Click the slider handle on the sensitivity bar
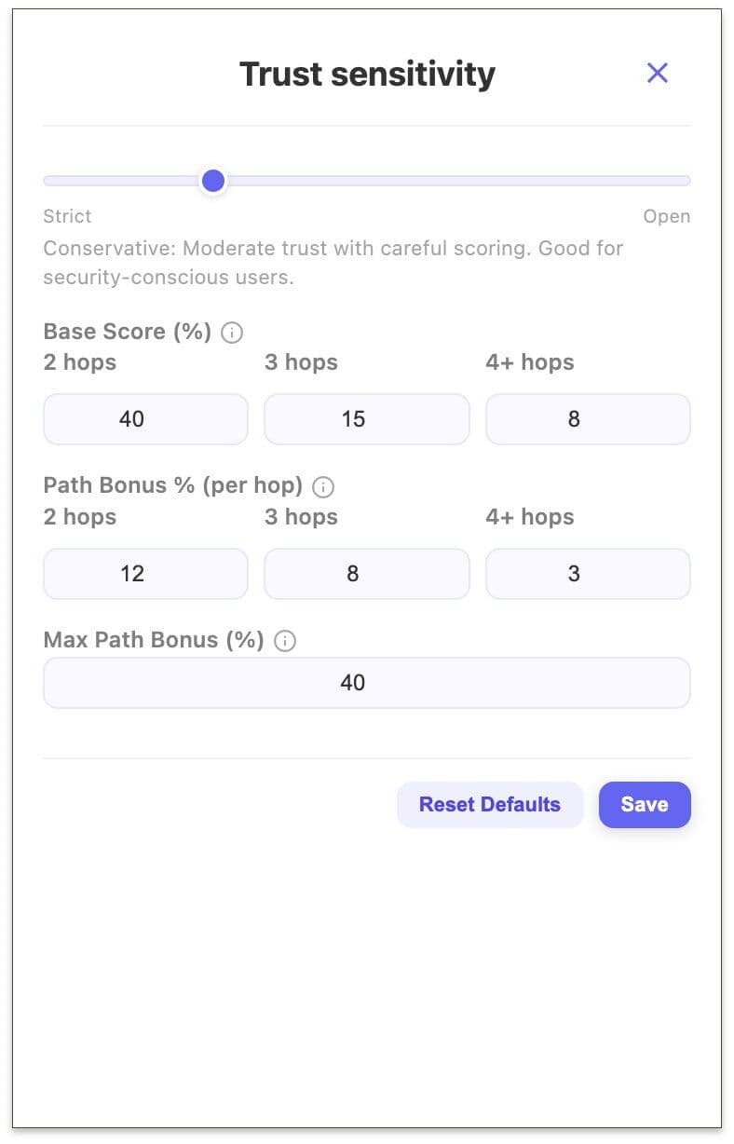This screenshot has height=1144, width=734. [212, 180]
